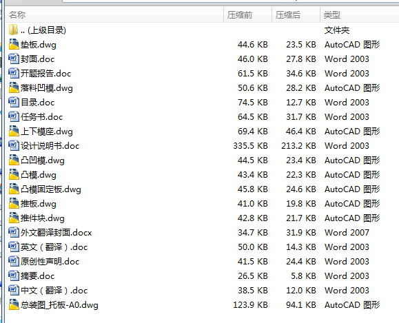399x323 pixels.
Task: Click the 推板.dwg file icon
Action: click(14, 203)
